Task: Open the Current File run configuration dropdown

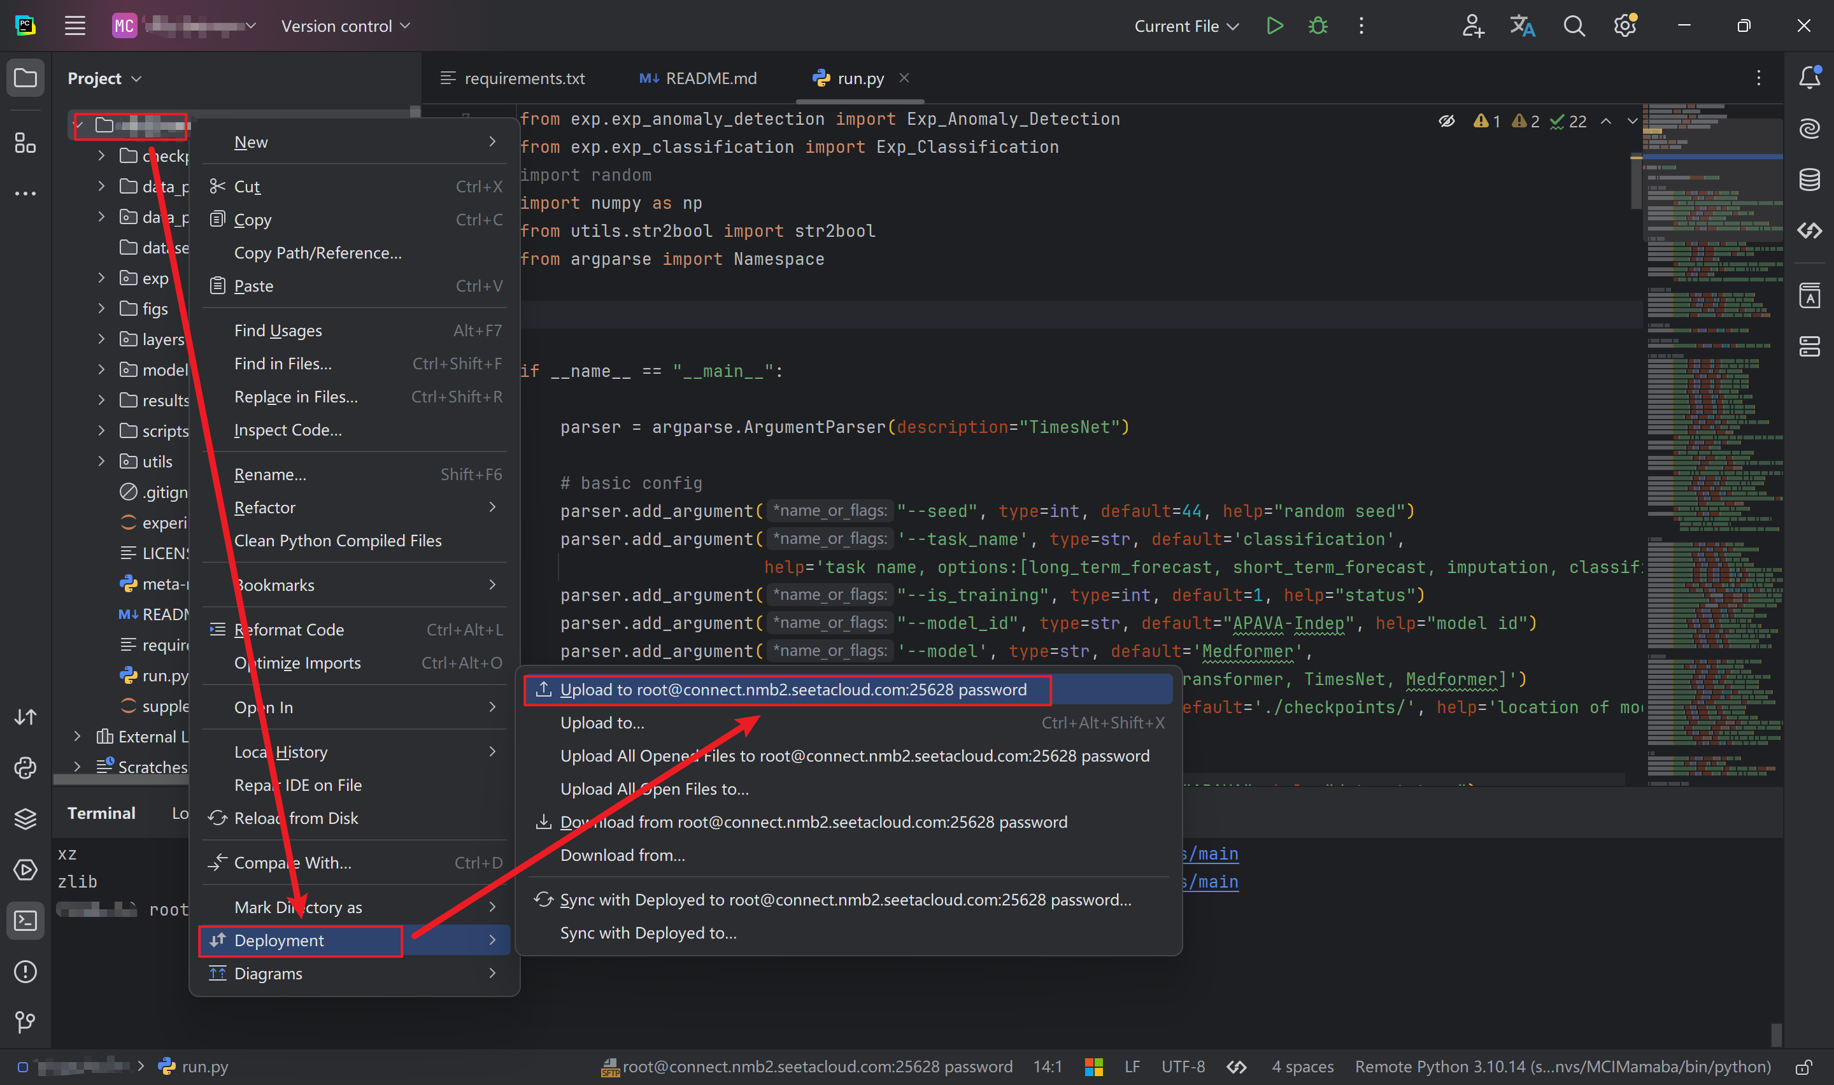Action: (1186, 25)
